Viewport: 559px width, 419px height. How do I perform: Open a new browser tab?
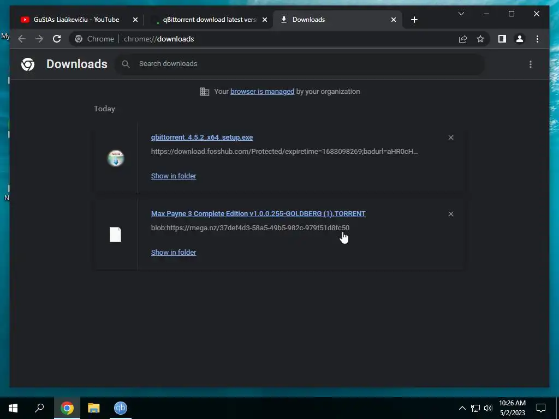pyautogui.click(x=414, y=20)
